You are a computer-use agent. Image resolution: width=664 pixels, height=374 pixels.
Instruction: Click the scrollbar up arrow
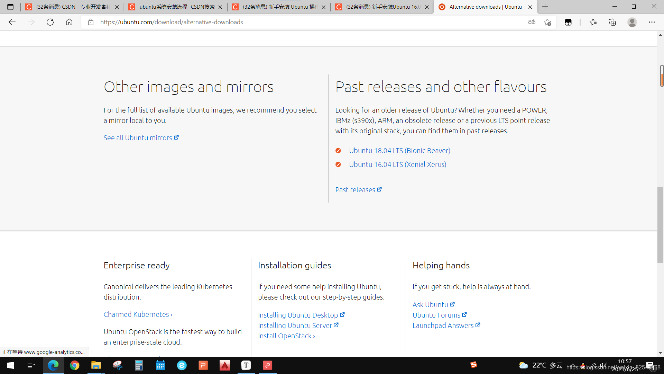[661, 35]
